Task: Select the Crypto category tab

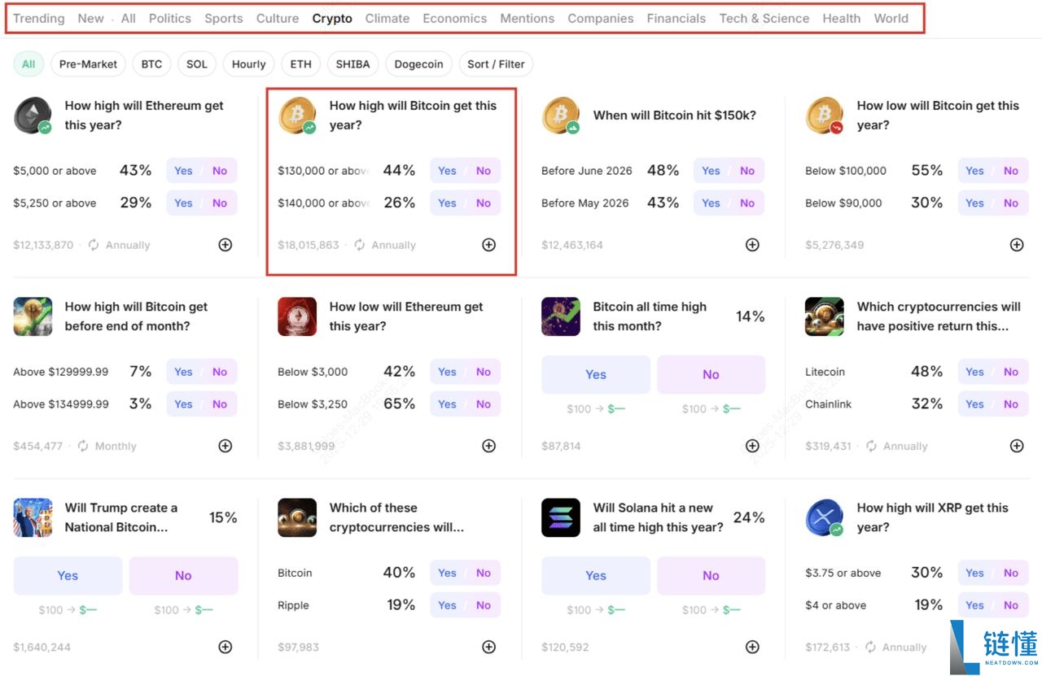Action: (332, 18)
